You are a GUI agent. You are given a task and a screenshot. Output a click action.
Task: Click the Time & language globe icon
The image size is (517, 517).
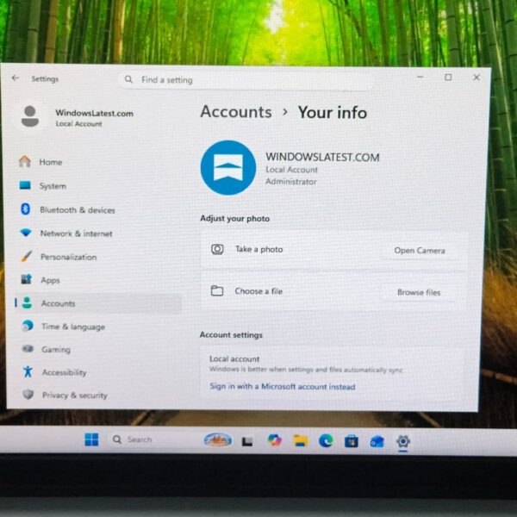pyautogui.click(x=28, y=326)
